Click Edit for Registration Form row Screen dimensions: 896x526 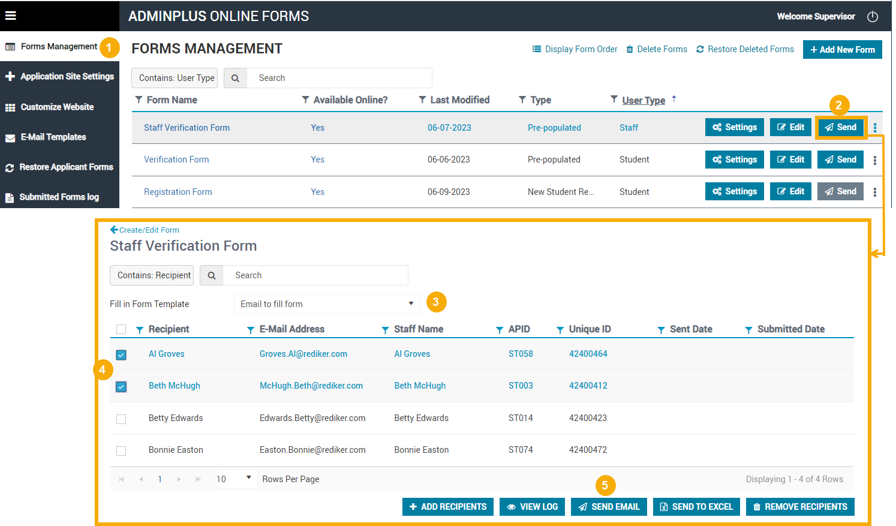[791, 191]
